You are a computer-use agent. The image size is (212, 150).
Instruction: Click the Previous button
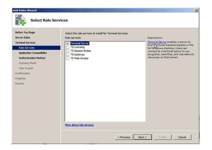(x=124, y=137)
